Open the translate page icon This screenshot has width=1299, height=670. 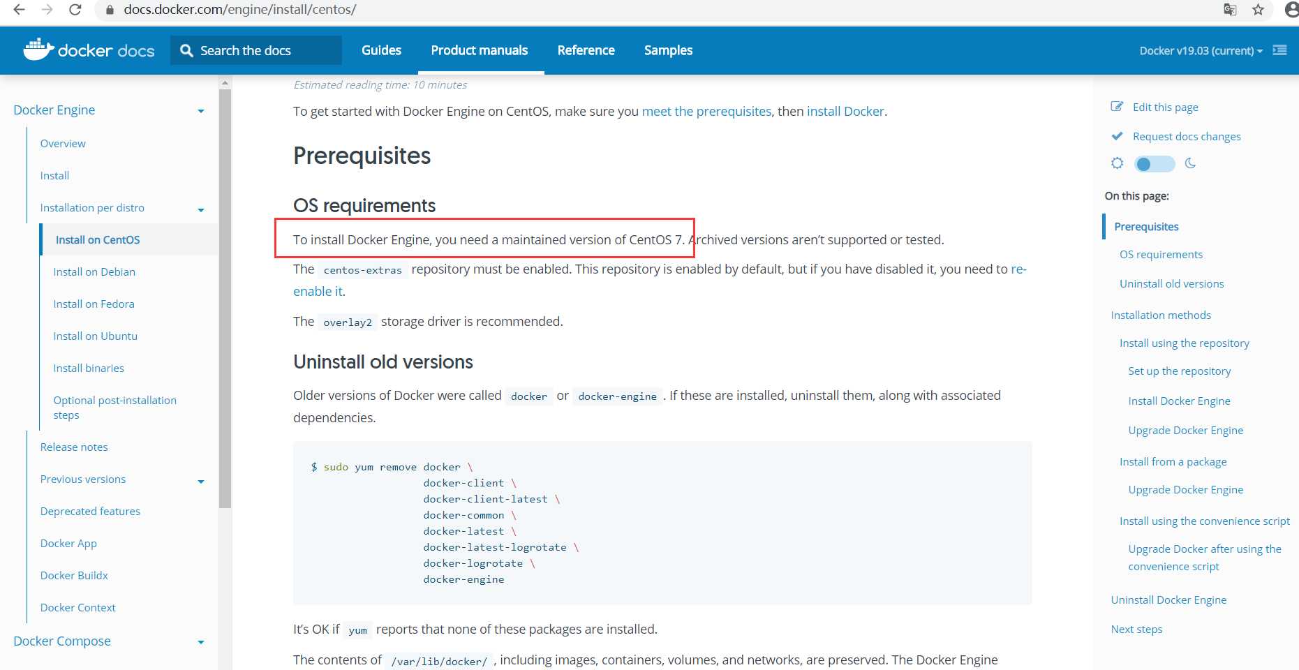click(x=1230, y=10)
